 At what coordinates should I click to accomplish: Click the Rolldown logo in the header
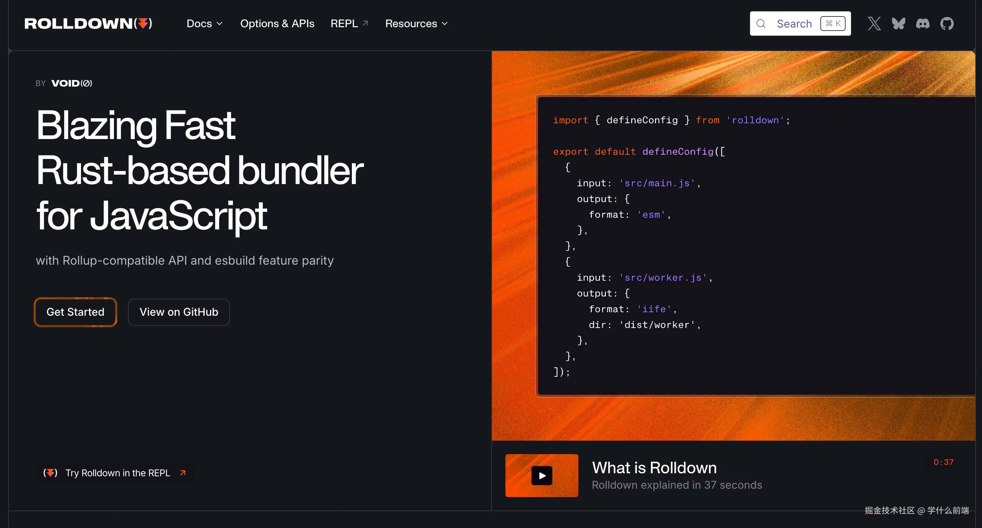[x=88, y=24]
